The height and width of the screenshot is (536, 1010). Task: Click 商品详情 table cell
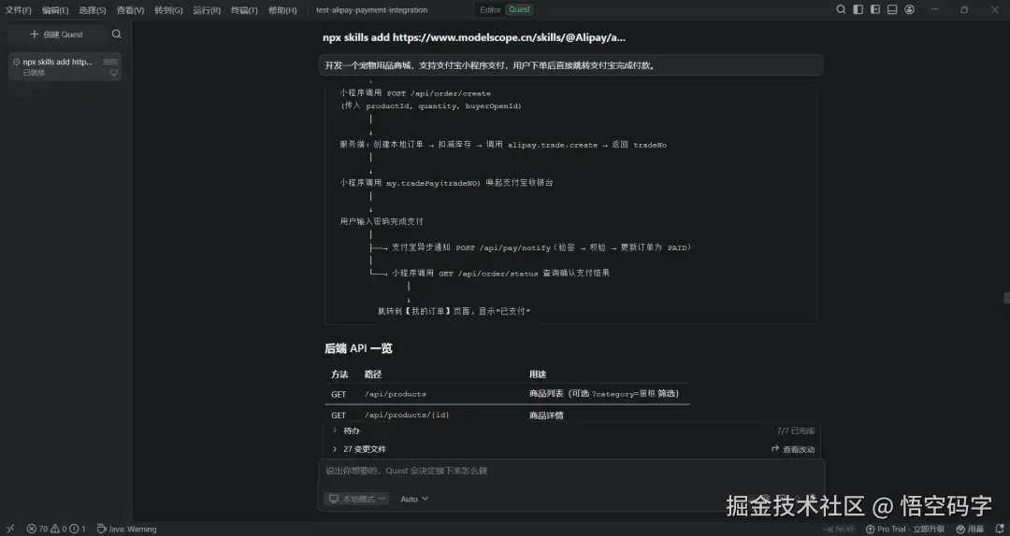(546, 415)
